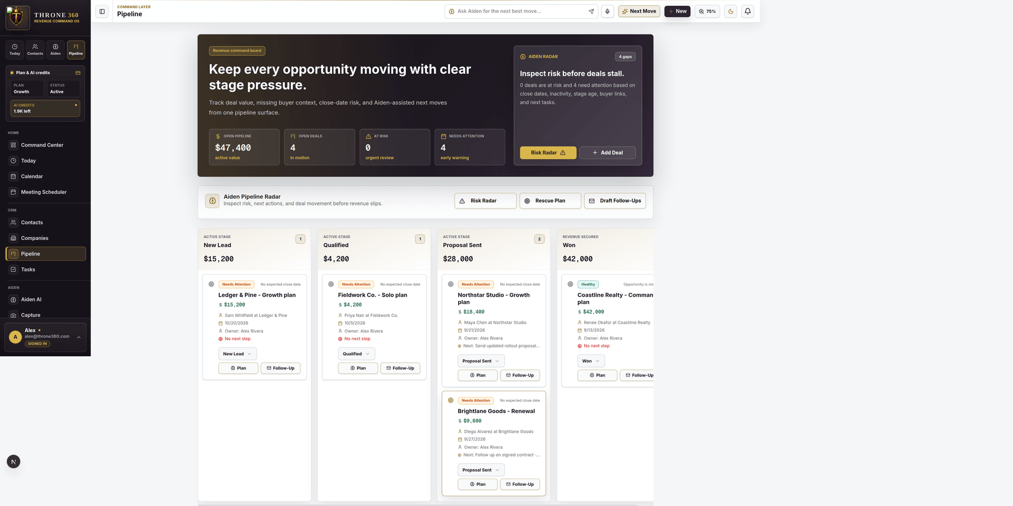Click the target icon on Northstar Studio card
This screenshot has height=506, width=1013.
click(x=451, y=284)
